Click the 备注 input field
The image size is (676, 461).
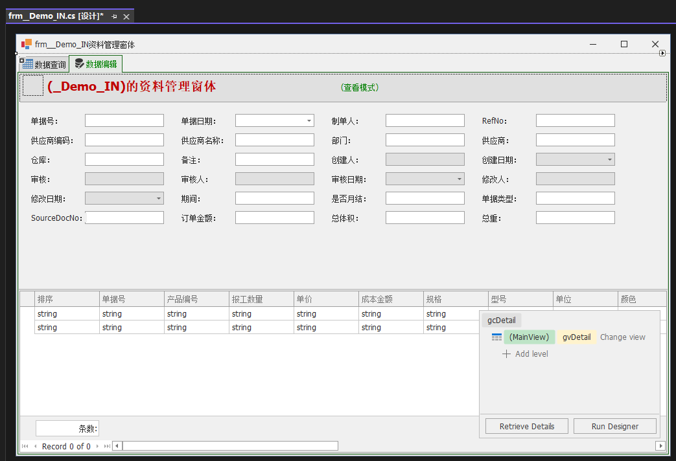tap(275, 159)
